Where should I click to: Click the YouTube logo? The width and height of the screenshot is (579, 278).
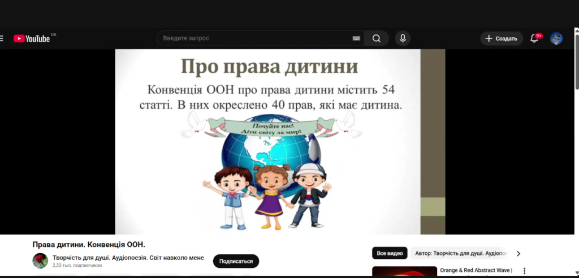(x=32, y=38)
